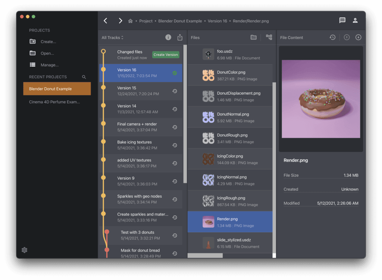Click the Create Version button

pos(166,54)
